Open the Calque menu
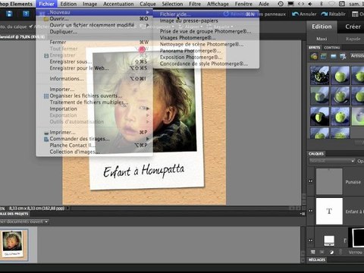This screenshot has height=273, width=364. point(148,4)
